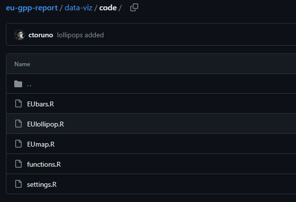Open the 'lollipops added' commit message
Image resolution: width=296 pixels, height=202 pixels.
point(80,35)
